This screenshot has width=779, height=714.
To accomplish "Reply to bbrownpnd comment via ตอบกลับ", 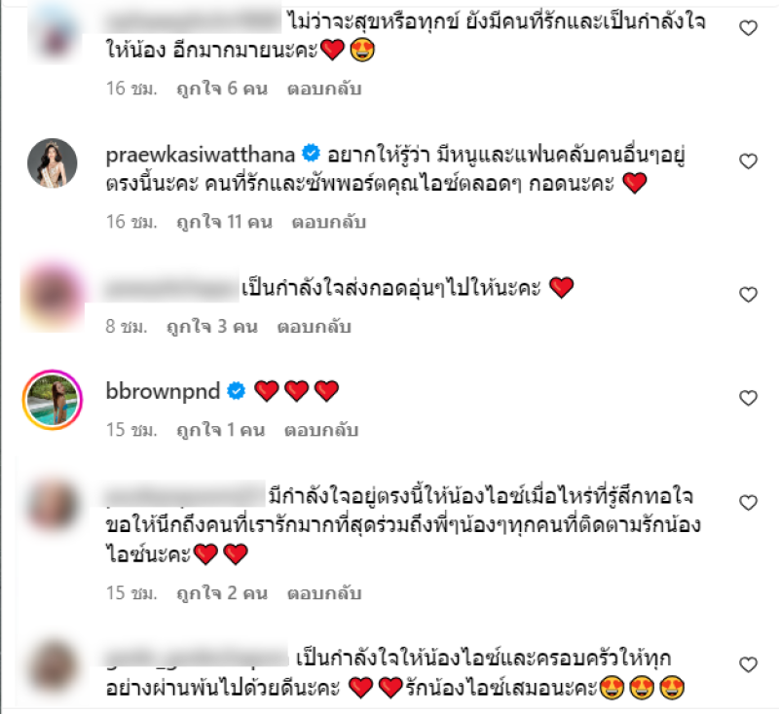I will click(321, 430).
